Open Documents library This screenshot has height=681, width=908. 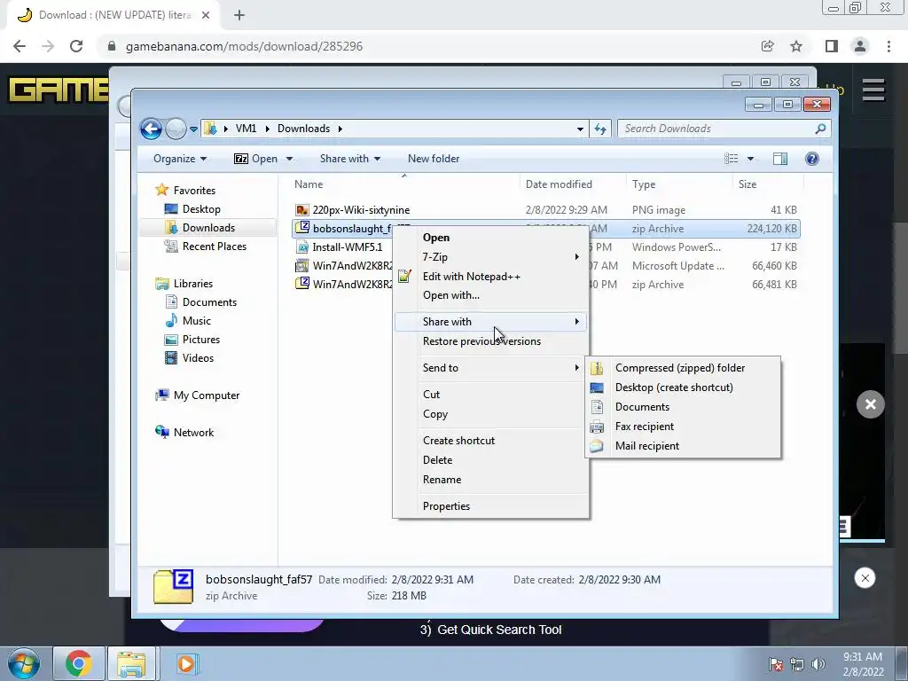[200, 301]
